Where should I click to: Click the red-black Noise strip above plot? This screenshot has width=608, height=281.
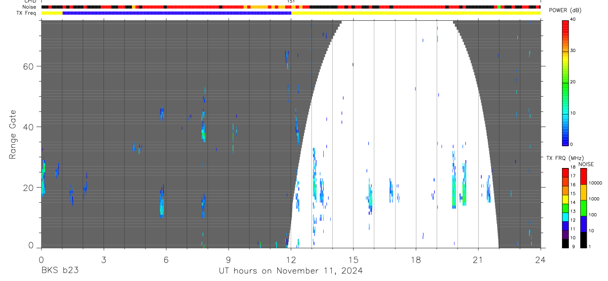click(x=291, y=7)
